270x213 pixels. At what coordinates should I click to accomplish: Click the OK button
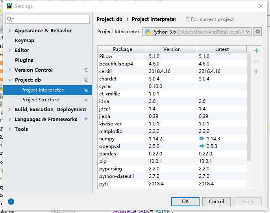click(185, 202)
